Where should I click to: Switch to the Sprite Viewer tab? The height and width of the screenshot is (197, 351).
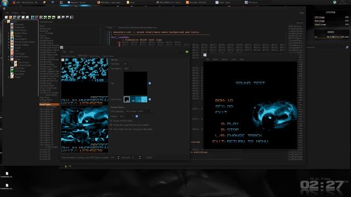[x=95, y=56]
